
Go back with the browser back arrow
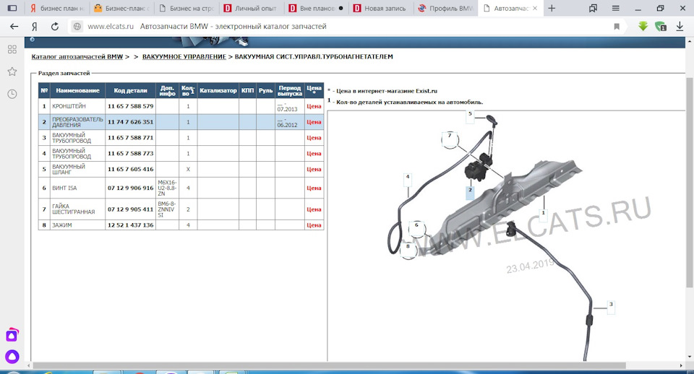coord(14,27)
